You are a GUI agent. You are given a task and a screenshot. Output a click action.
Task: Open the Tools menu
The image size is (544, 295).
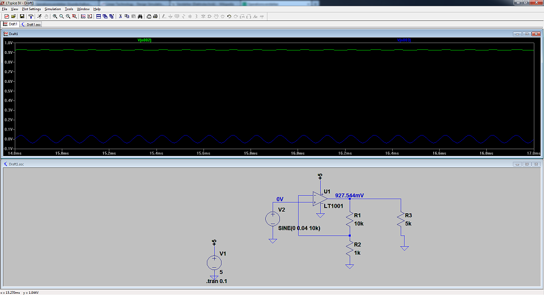click(69, 9)
